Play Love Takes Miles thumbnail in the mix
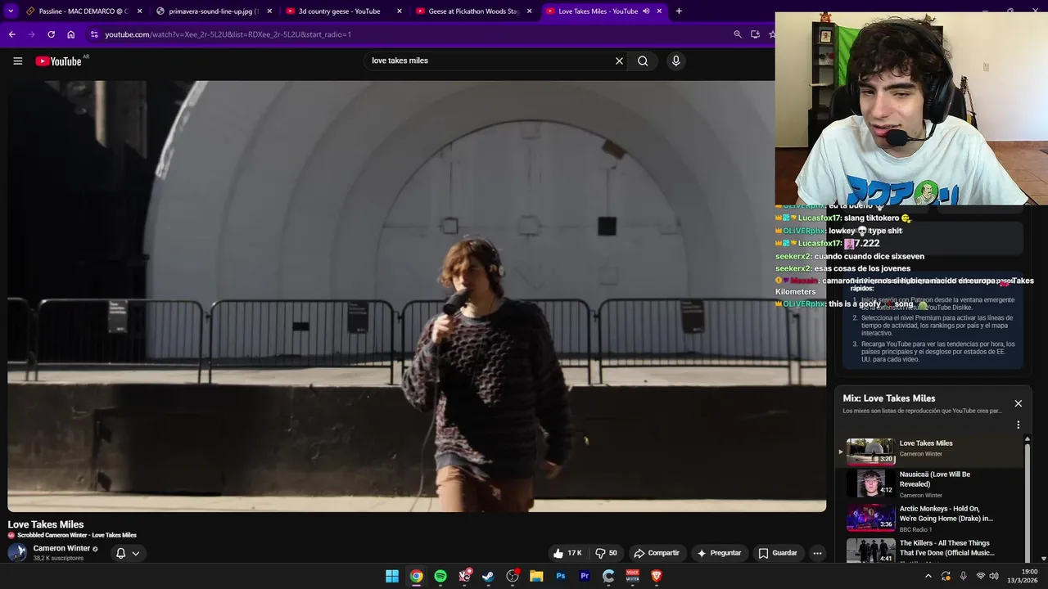 (x=870, y=452)
